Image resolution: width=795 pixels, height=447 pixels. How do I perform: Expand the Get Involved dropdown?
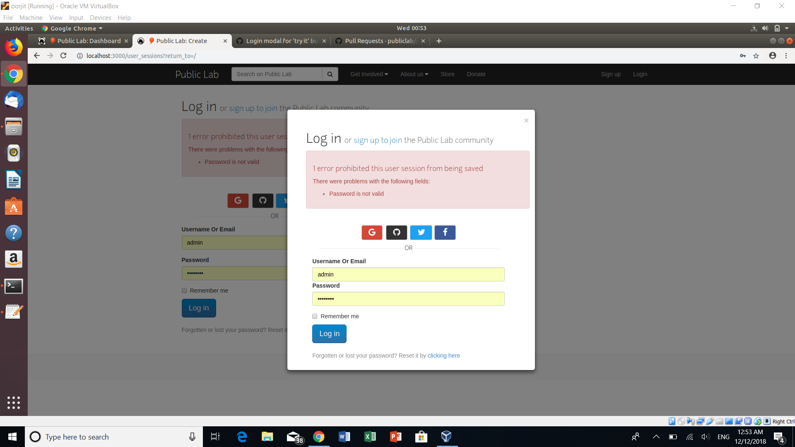pos(369,74)
